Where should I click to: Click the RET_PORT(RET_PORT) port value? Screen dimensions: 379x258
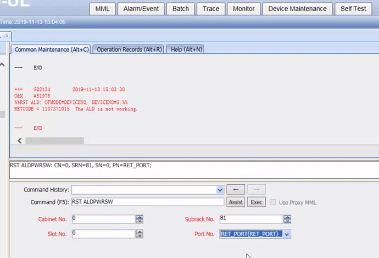251,234
